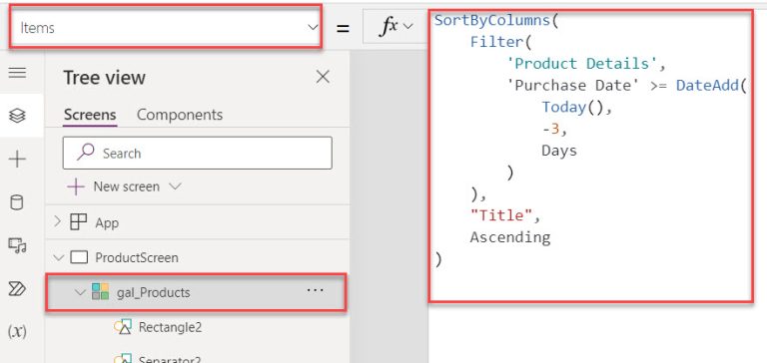Viewport: 767px width, 363px height.
Task: Click "Title" string in the formula
Action: click(x=501, y=215)
